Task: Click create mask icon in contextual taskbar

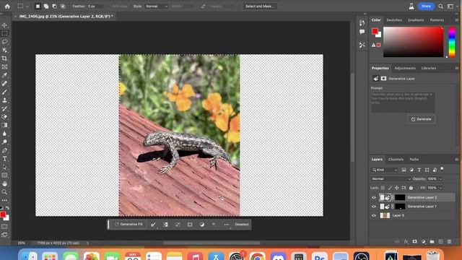Action: (x=190, y=225)
